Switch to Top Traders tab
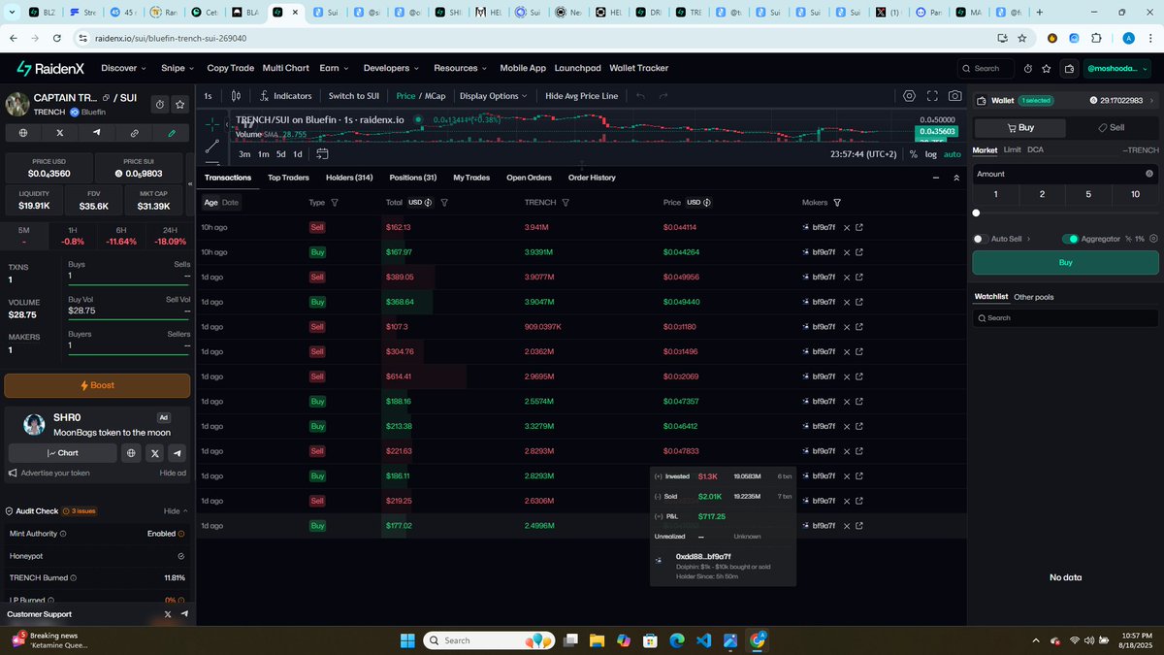1164x655 pixels. [x=288, y=178]
